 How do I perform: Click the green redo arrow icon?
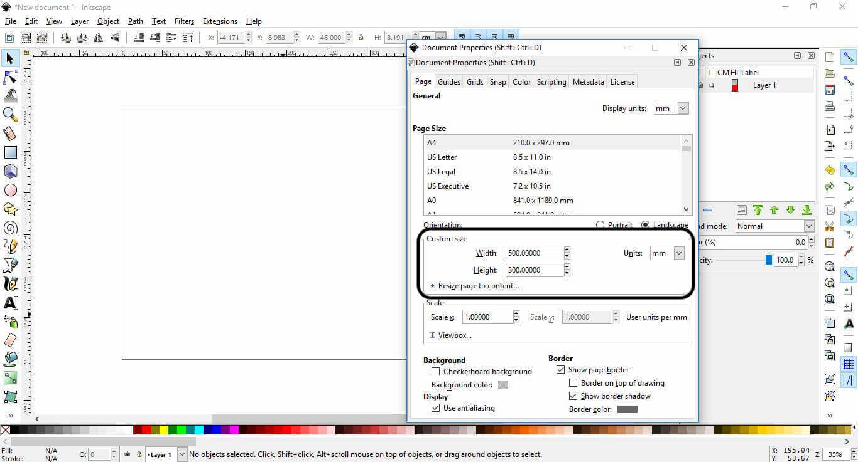click(830, 187)
